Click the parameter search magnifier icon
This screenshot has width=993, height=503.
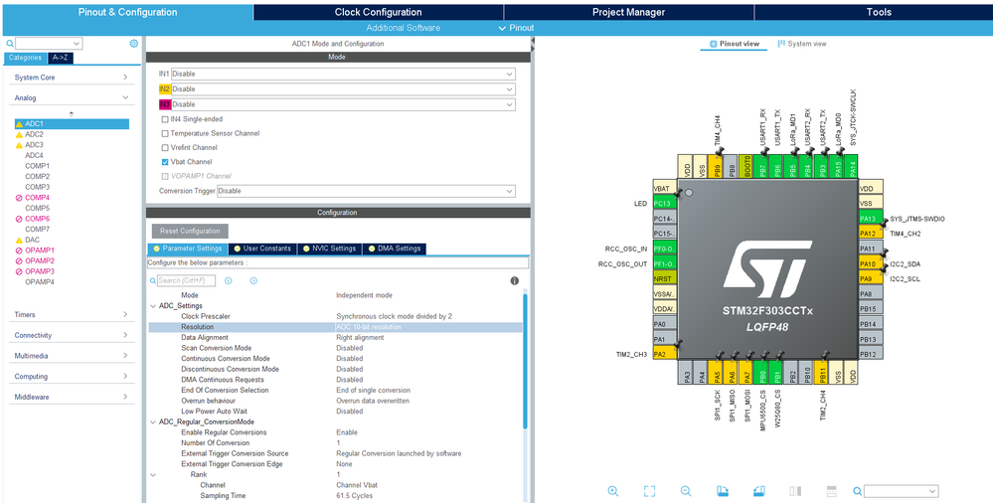coord(153,280)
